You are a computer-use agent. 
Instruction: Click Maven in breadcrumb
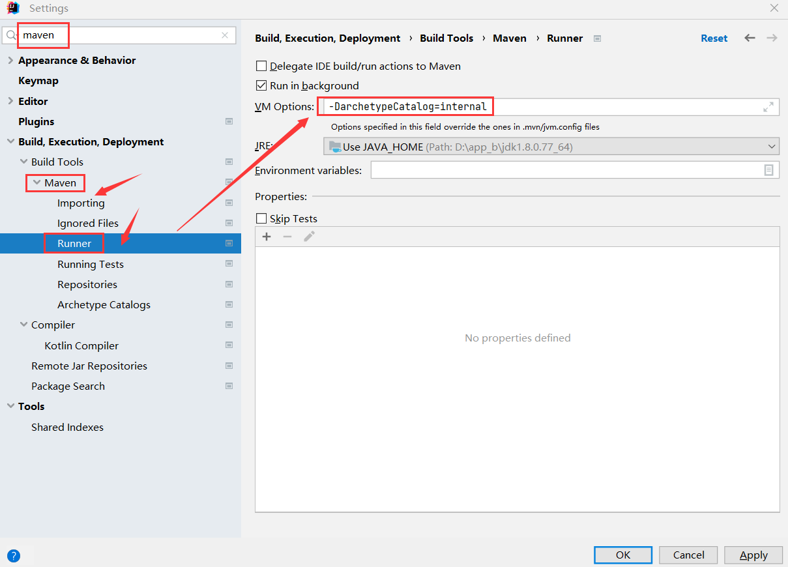tap(510, 38)
